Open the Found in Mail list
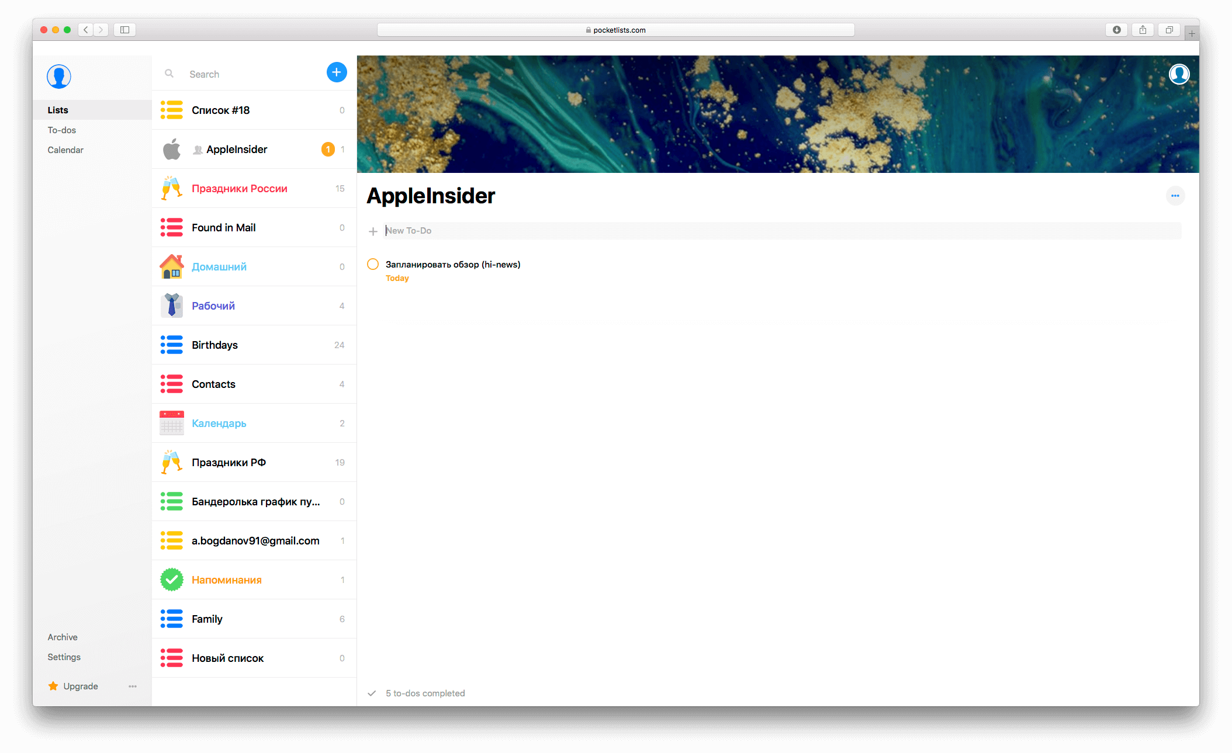Viewport: 1232px width, 753px height. [254, 227]
